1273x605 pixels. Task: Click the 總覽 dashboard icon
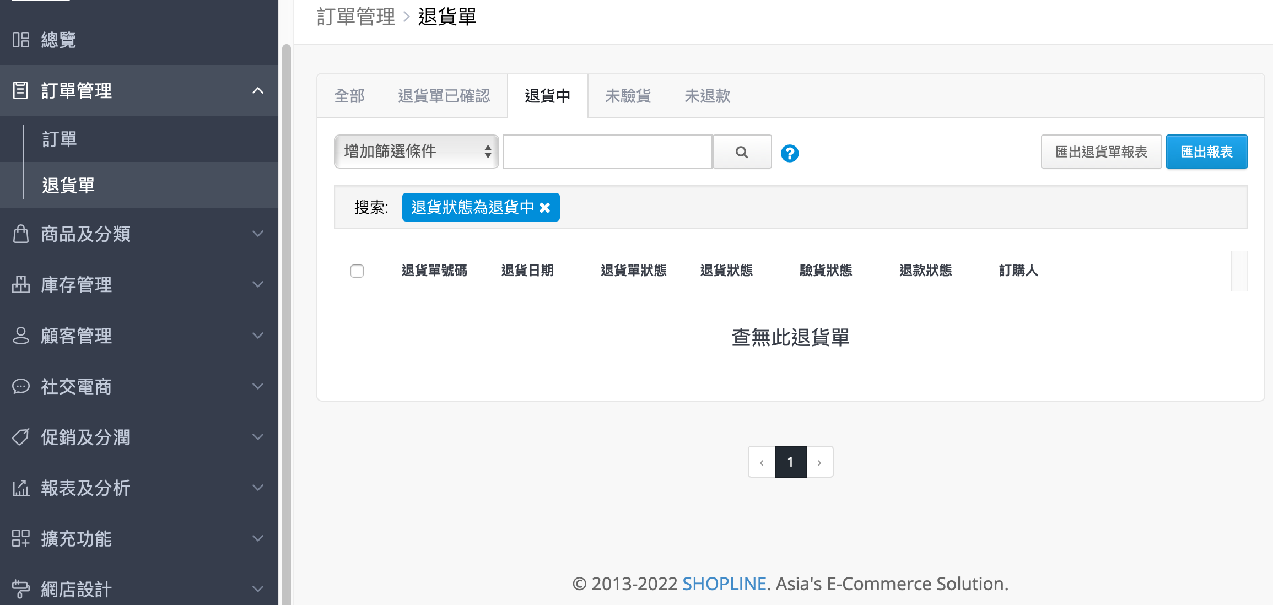point(21,40)
